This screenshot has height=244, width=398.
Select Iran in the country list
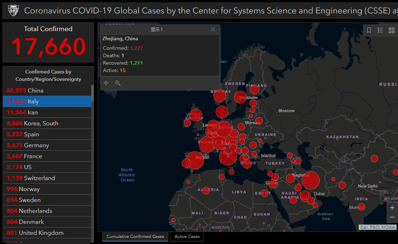[x=47, y=112]
